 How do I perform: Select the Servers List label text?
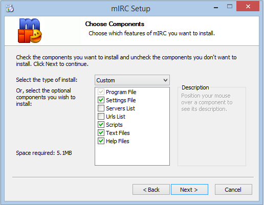click(x=120, y=108)
